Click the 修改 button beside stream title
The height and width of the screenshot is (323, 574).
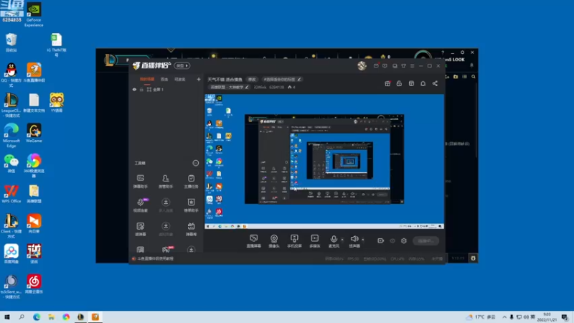(x=252, y=79)
